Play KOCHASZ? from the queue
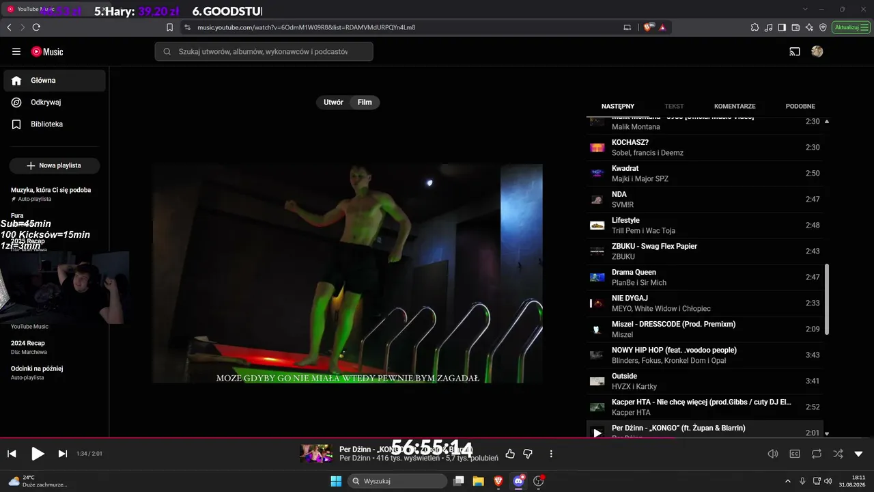This screenshot has width=874, height=492. point(705,148)
